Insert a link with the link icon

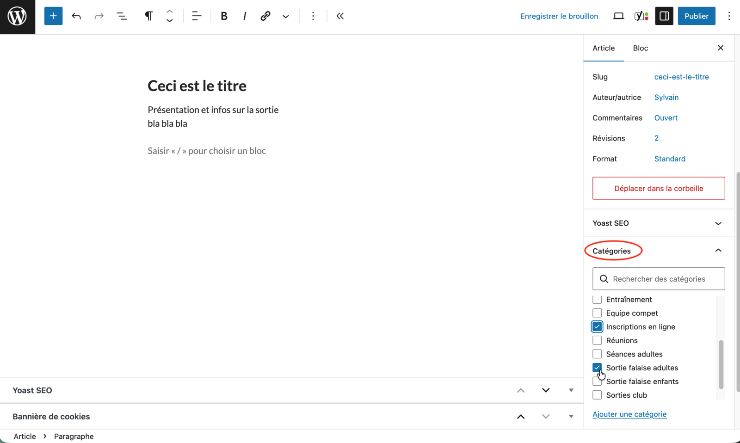pyautogui.click(x=265, y=16)
